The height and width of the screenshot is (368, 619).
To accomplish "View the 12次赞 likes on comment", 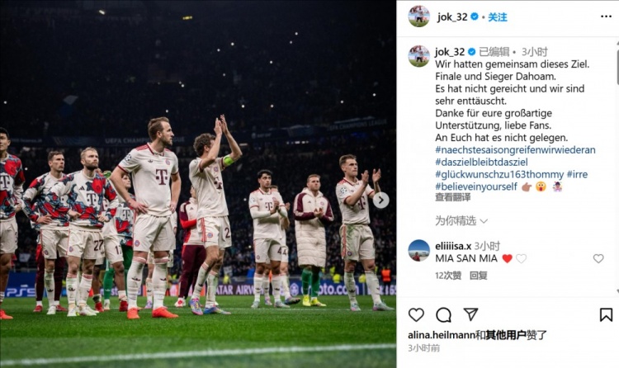I will click(x=448, y=276).
